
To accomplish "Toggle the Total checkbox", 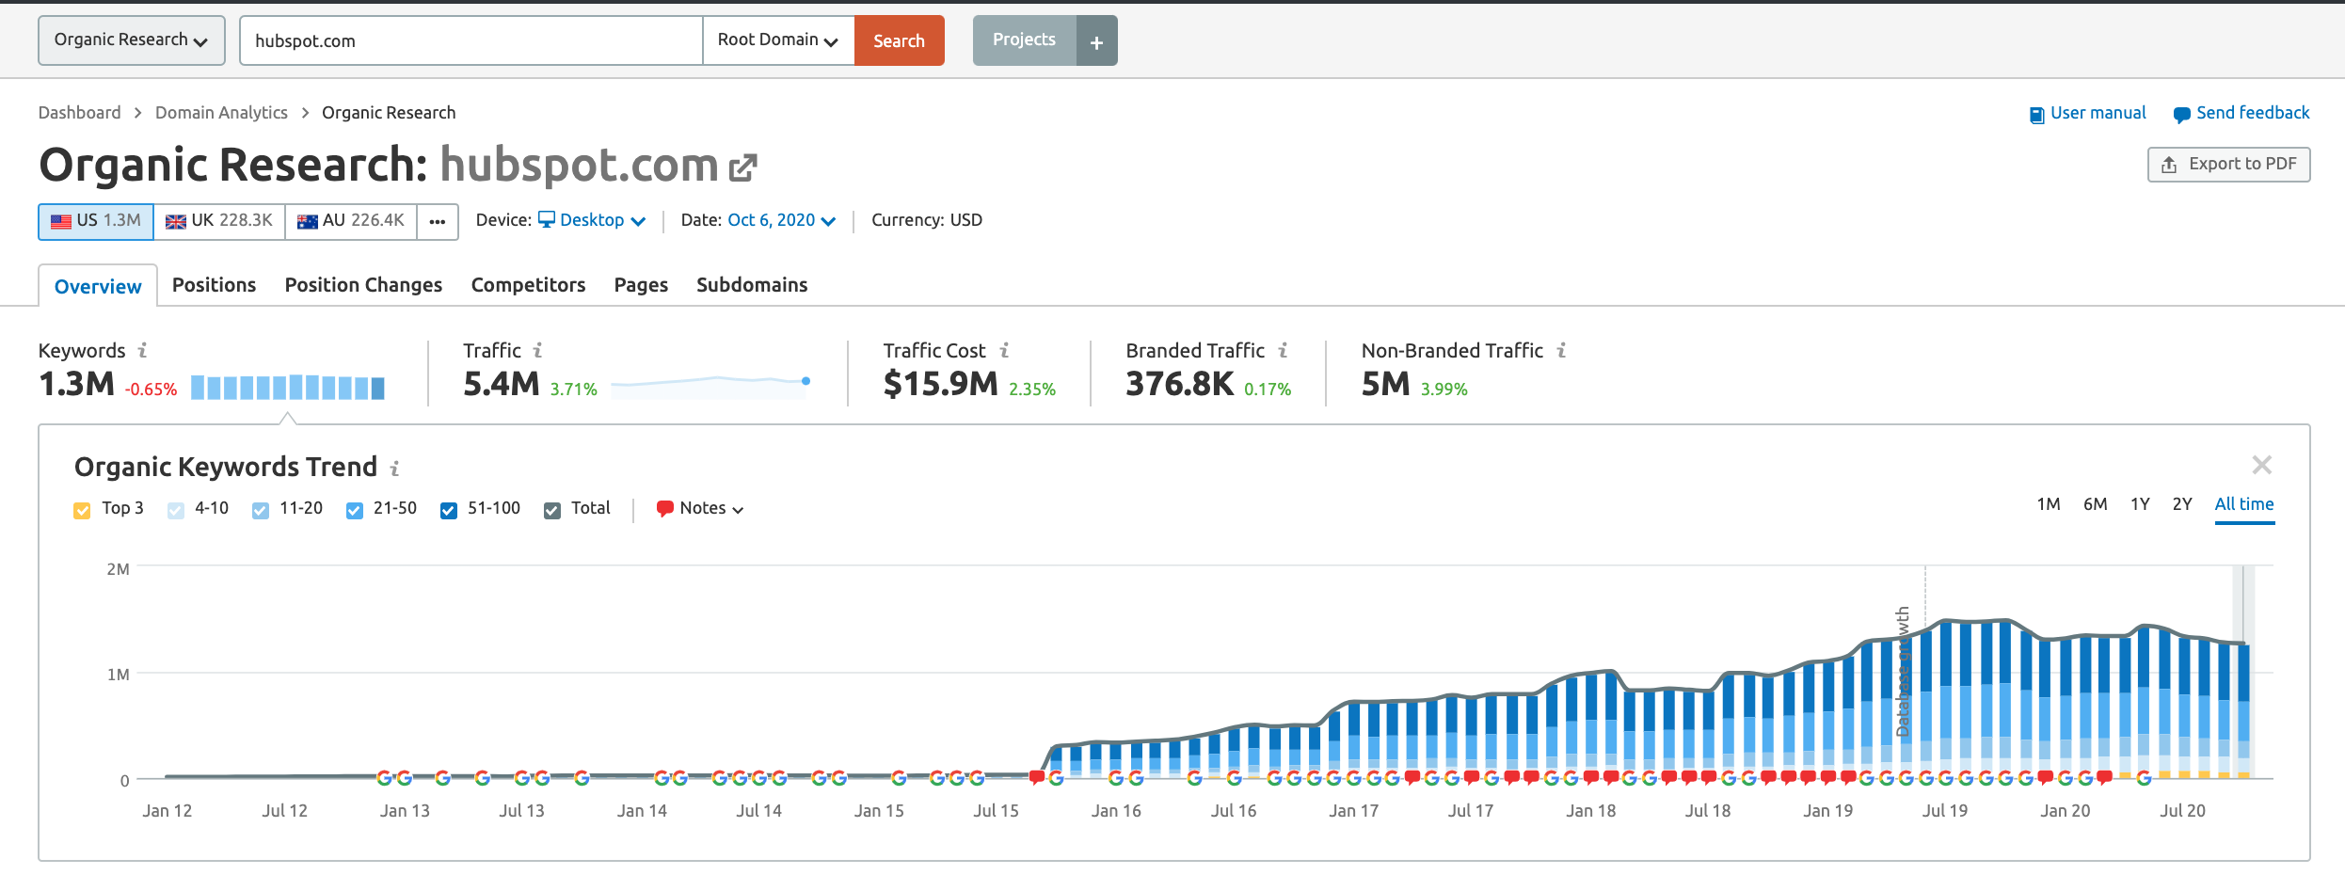I will [552, 510].
